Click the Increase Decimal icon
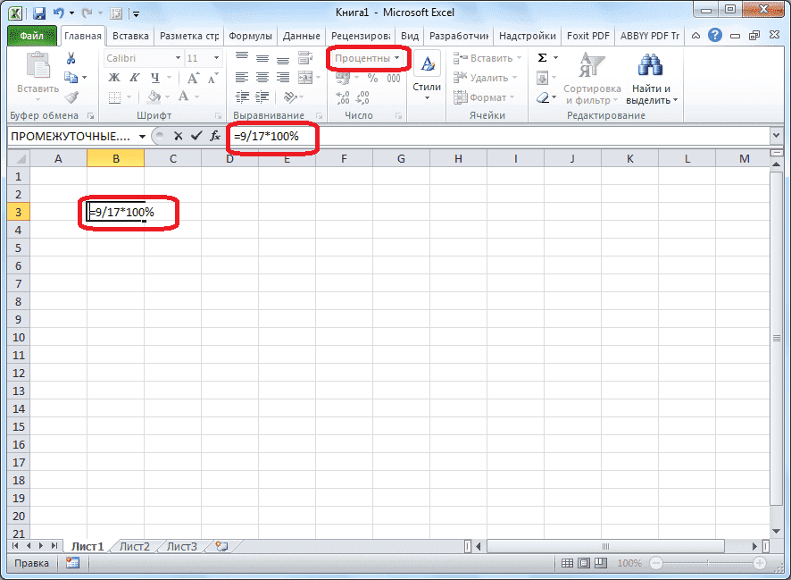791x580 pixels. (342, 95)
